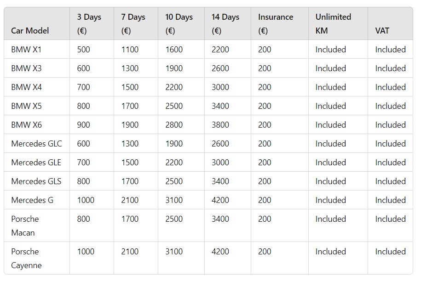Click BMW X6 14-day price 3800
Screen dimensions: 421x281
220,125
